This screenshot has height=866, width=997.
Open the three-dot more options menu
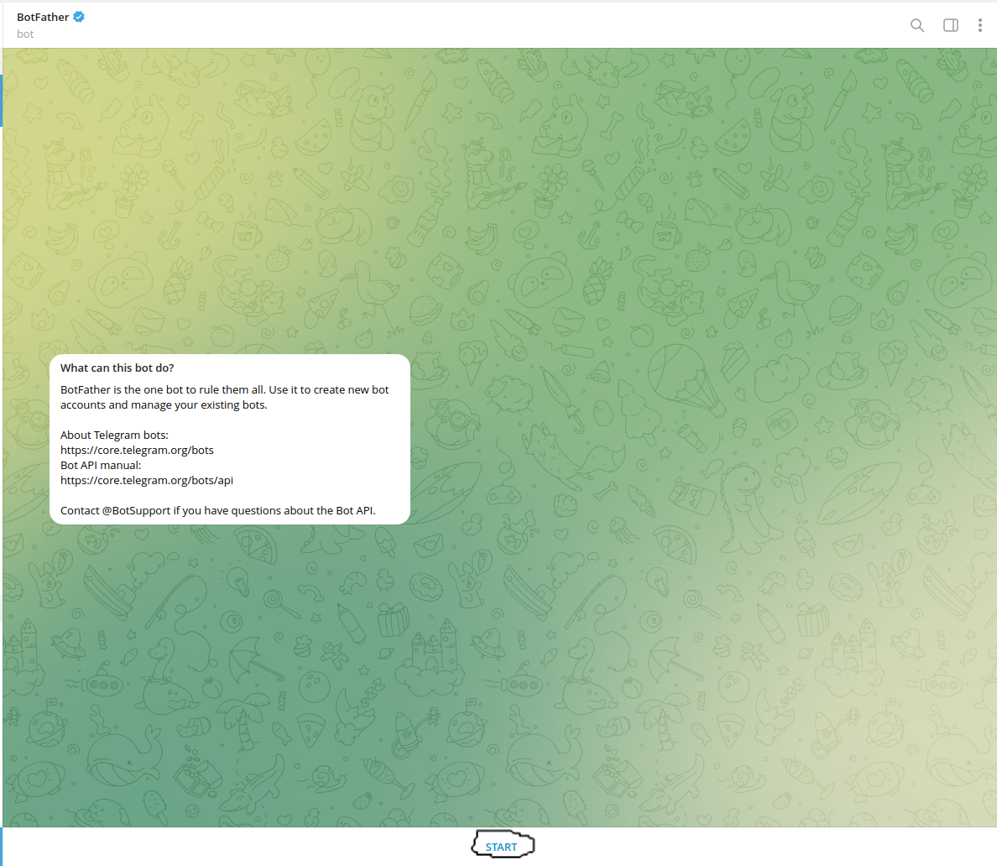pos(979,25)
